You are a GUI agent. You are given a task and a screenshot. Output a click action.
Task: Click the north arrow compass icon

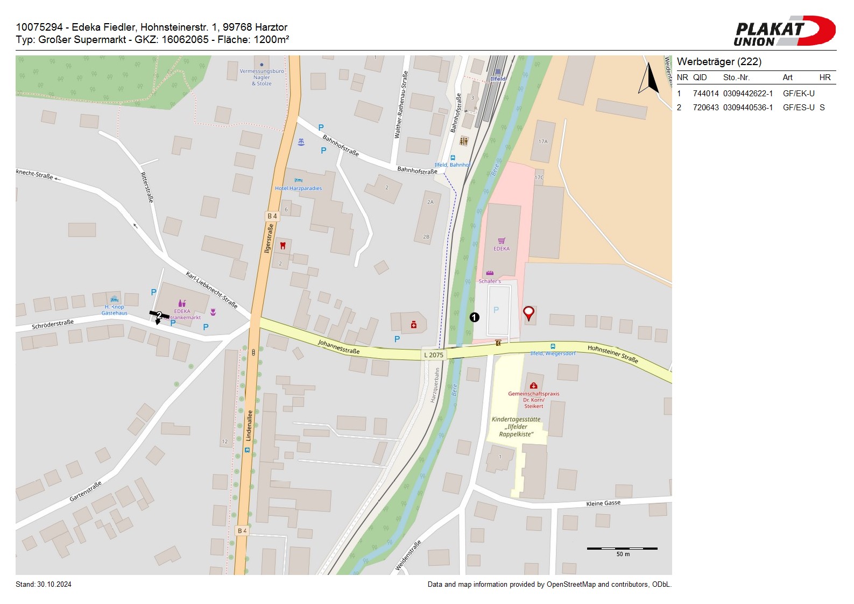pyautogui.click(x=649, y=79)
